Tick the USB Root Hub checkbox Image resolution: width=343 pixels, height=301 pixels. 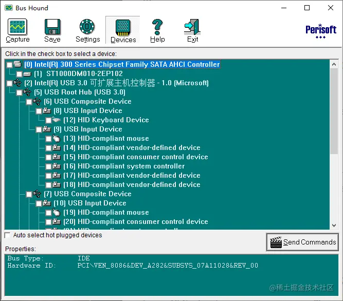click(x=19, y=92)
